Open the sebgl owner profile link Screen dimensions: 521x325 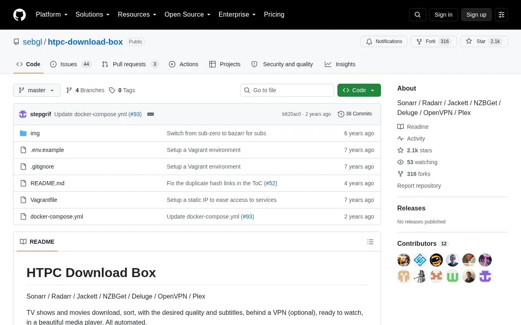pos(33,42)
